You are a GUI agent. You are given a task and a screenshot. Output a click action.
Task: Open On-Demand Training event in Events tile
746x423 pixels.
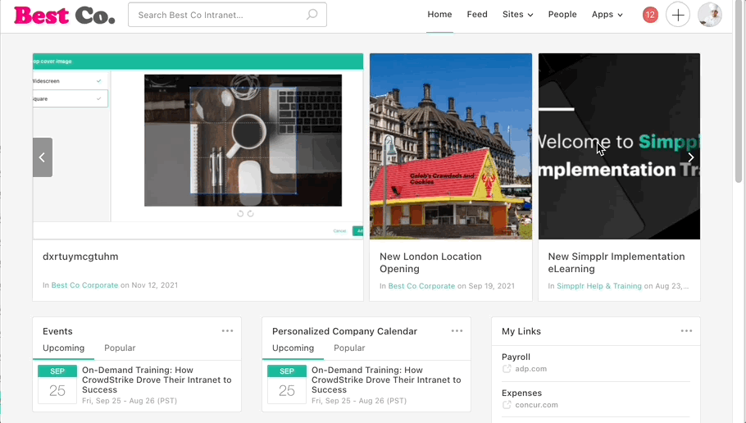point(157,380)
